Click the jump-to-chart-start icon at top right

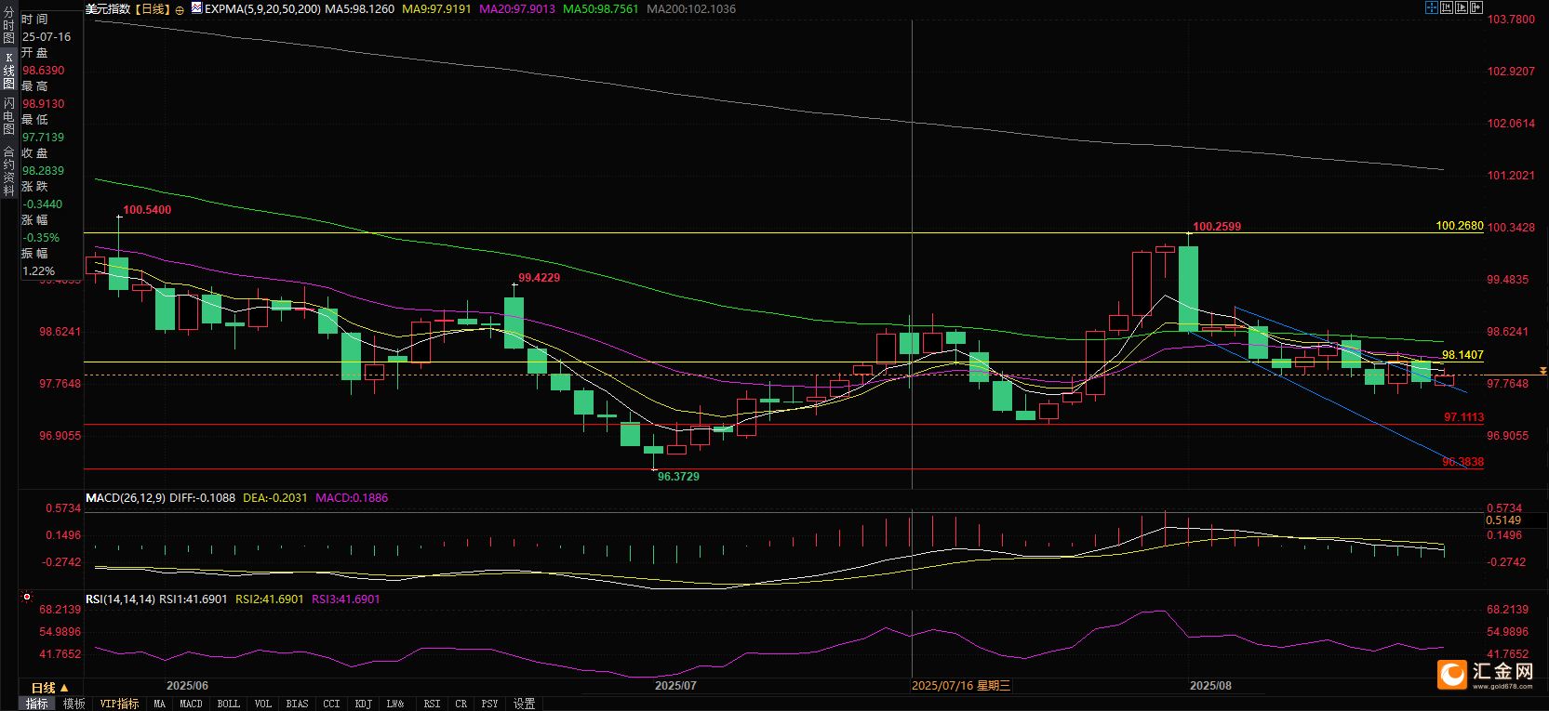1446,7
